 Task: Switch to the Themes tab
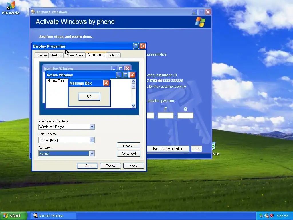click(42, 55)
